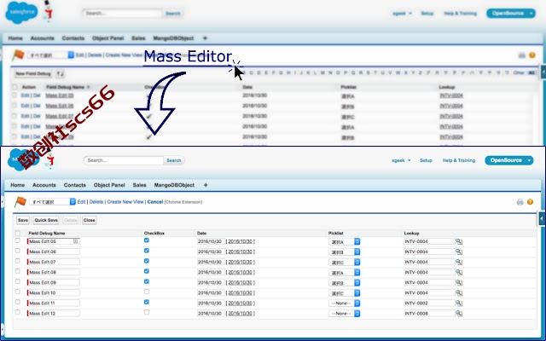
Task: Open the xgeek user menu in lower page
Action: [401, 160]
